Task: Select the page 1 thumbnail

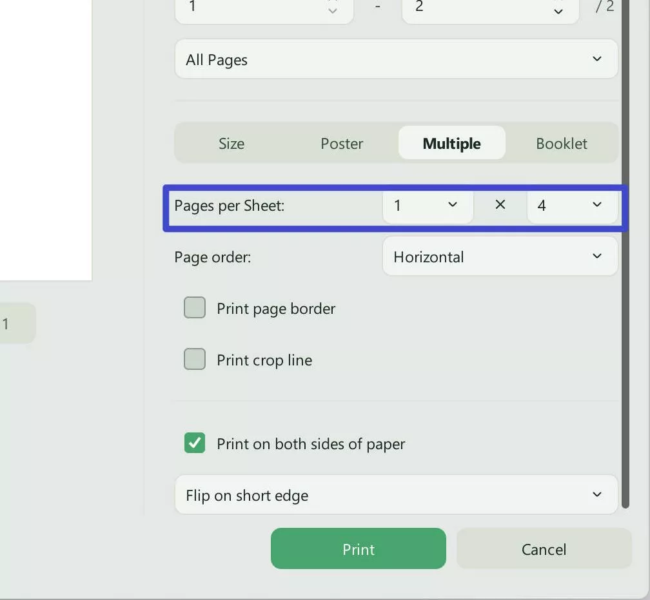Action: pyautogui.click(x=14, y=322)
